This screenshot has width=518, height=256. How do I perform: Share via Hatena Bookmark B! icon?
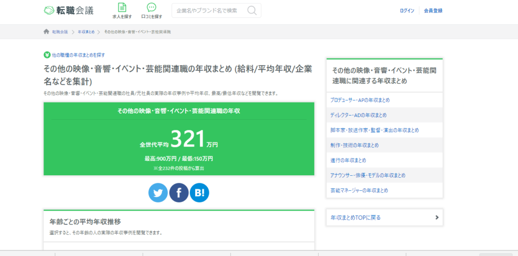pos(199,193)
